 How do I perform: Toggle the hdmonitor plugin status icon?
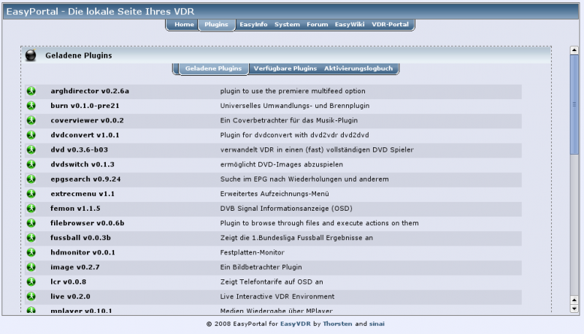31,252
